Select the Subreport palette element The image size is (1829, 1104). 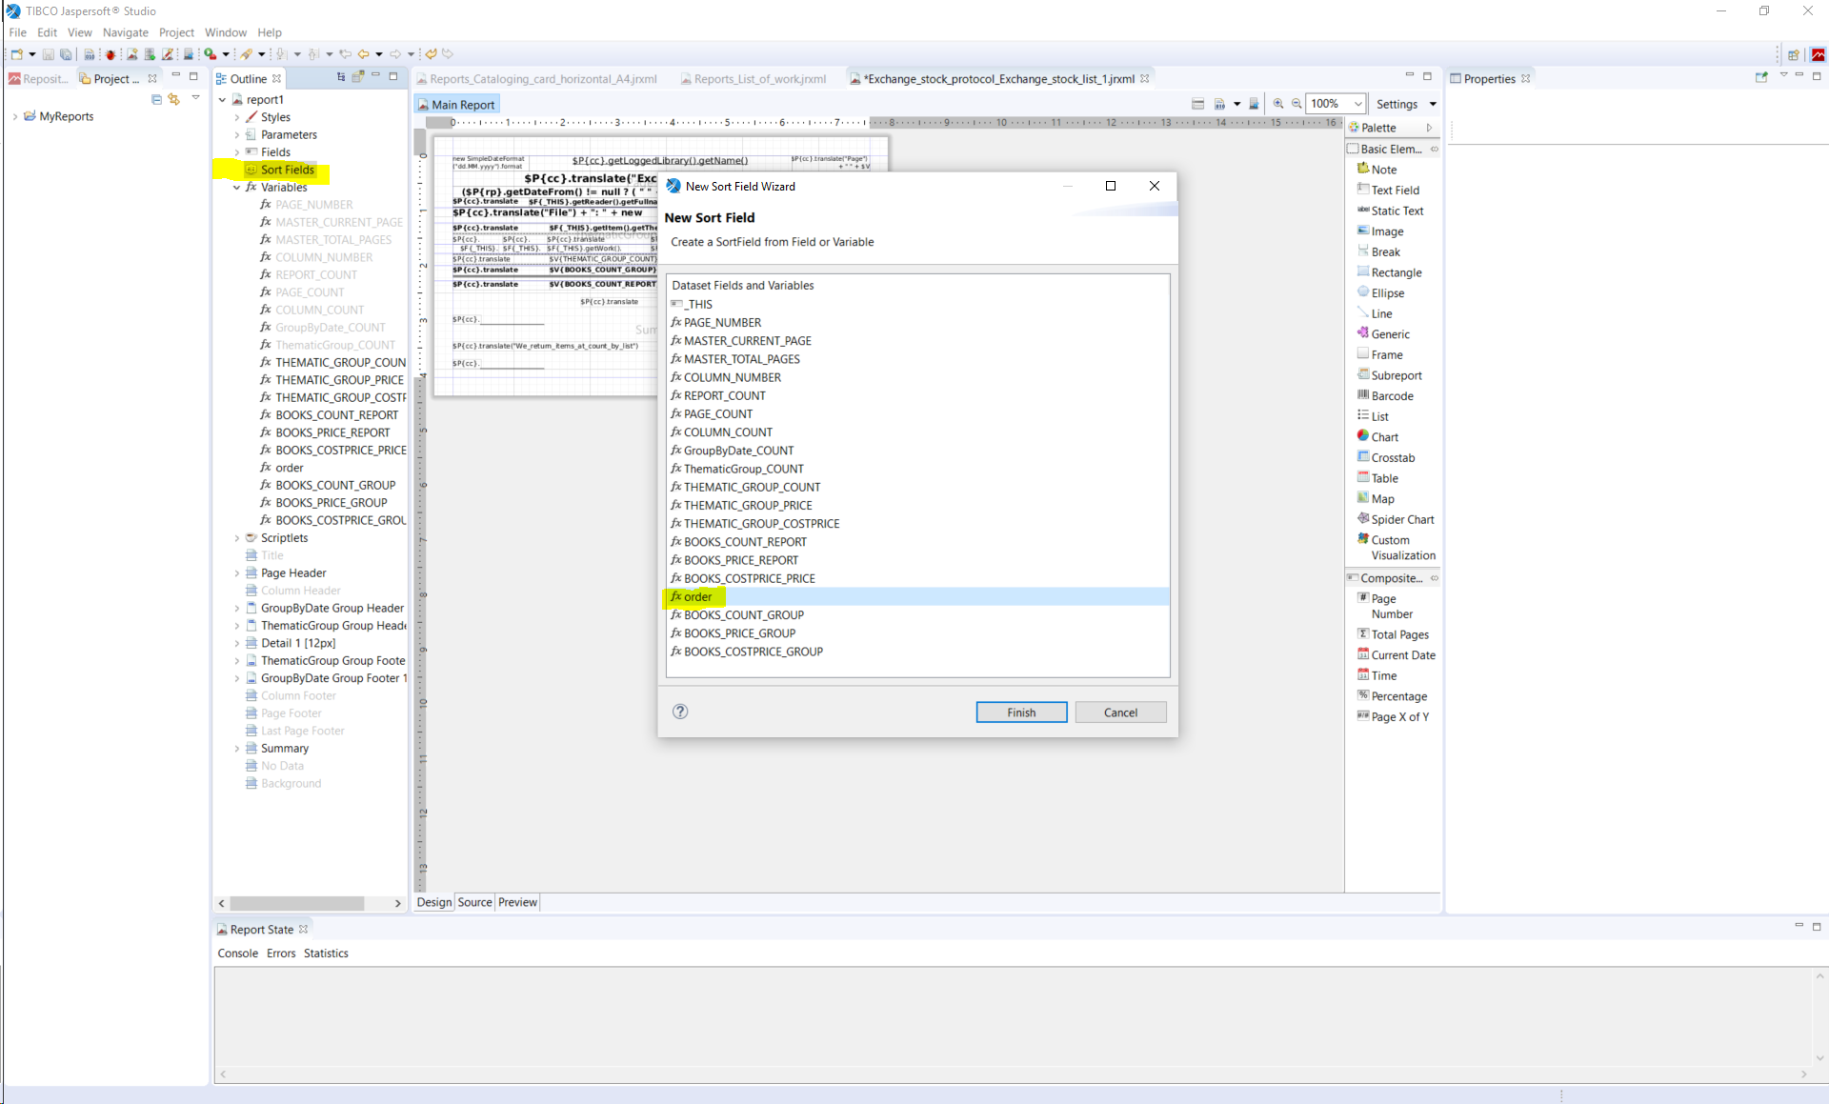point(1396,375)
